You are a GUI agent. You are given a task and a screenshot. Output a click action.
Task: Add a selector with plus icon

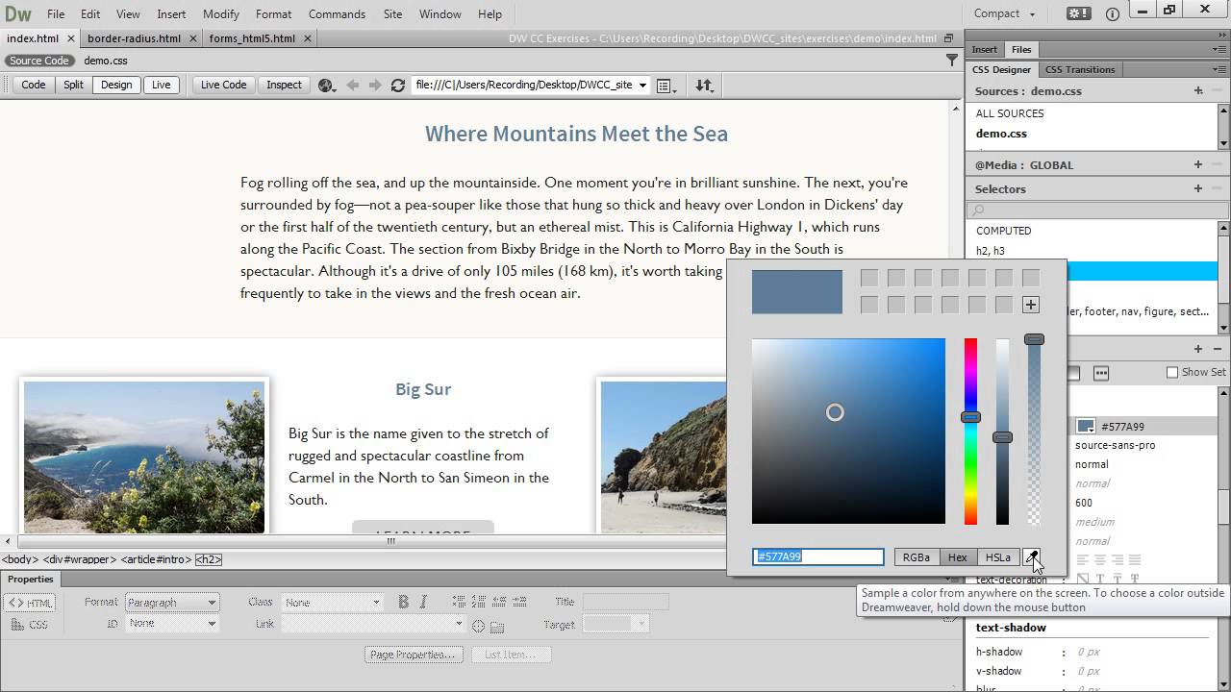(1198, 188)
